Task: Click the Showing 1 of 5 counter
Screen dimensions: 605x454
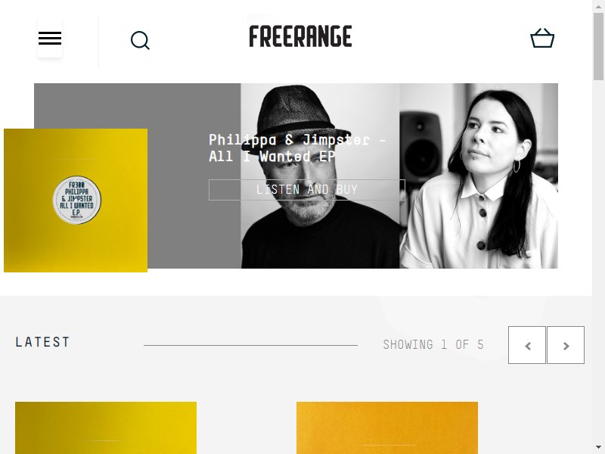Action: [x=433, y=344]
